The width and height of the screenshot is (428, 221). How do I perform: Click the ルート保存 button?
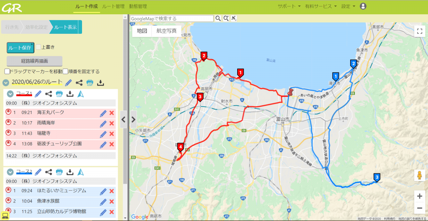[x=20, y=47]
